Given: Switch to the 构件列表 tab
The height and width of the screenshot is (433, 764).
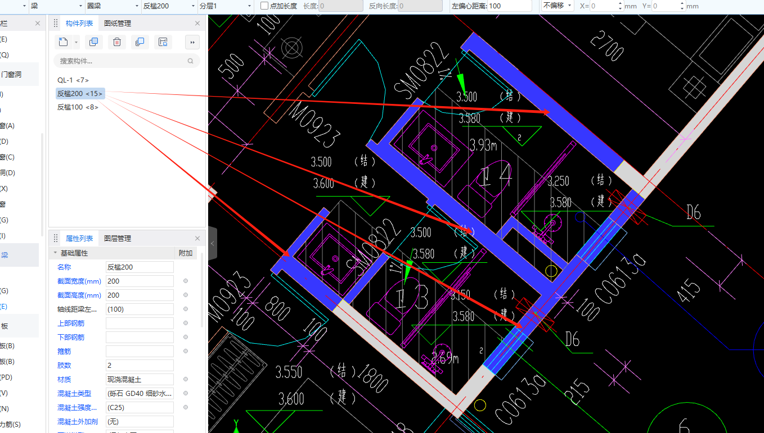Looking at the screenshot, I should (x=79, y=24).
